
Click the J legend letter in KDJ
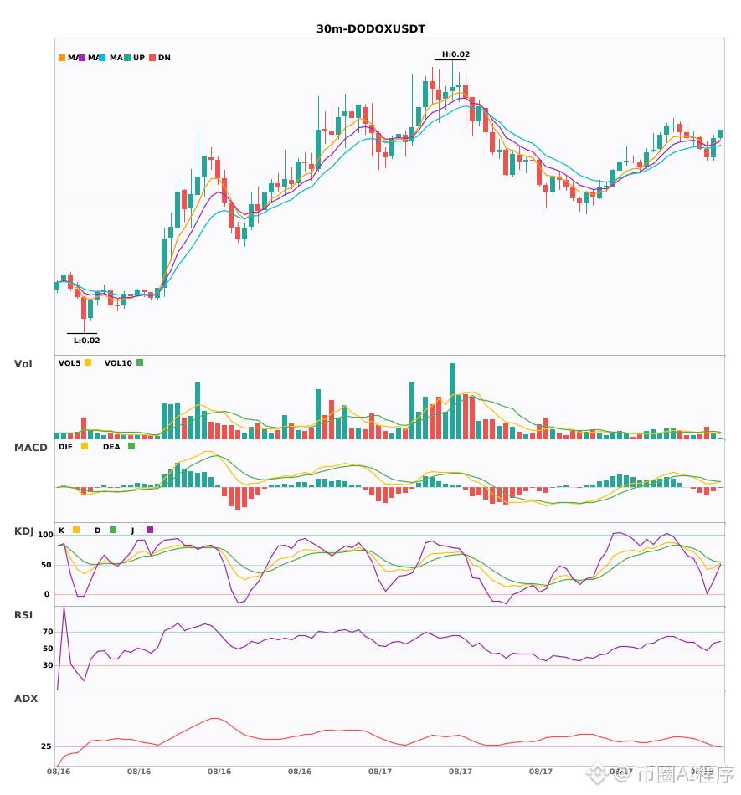coord(132,531)
